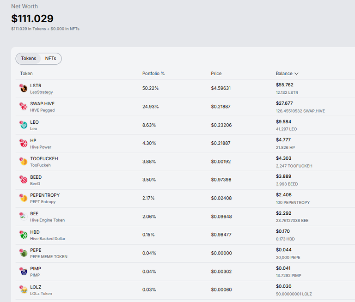The width and height of the screenshot is (355, 302).
Task: Click the amount 100 PEPENTROPY
Action: coord(293,202)
